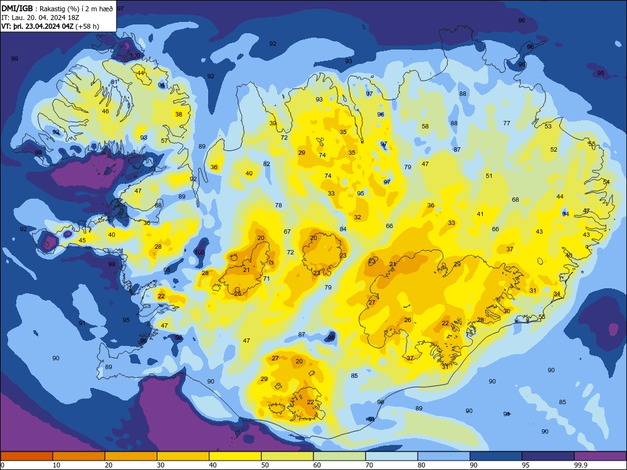Click the map value '81' in the Westfjords
Image resolution: width=627 pixels, height=470 pixels.
tap(114, 82)
